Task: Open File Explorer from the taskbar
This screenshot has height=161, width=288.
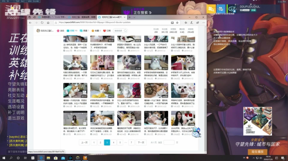Action: [48, 158]
